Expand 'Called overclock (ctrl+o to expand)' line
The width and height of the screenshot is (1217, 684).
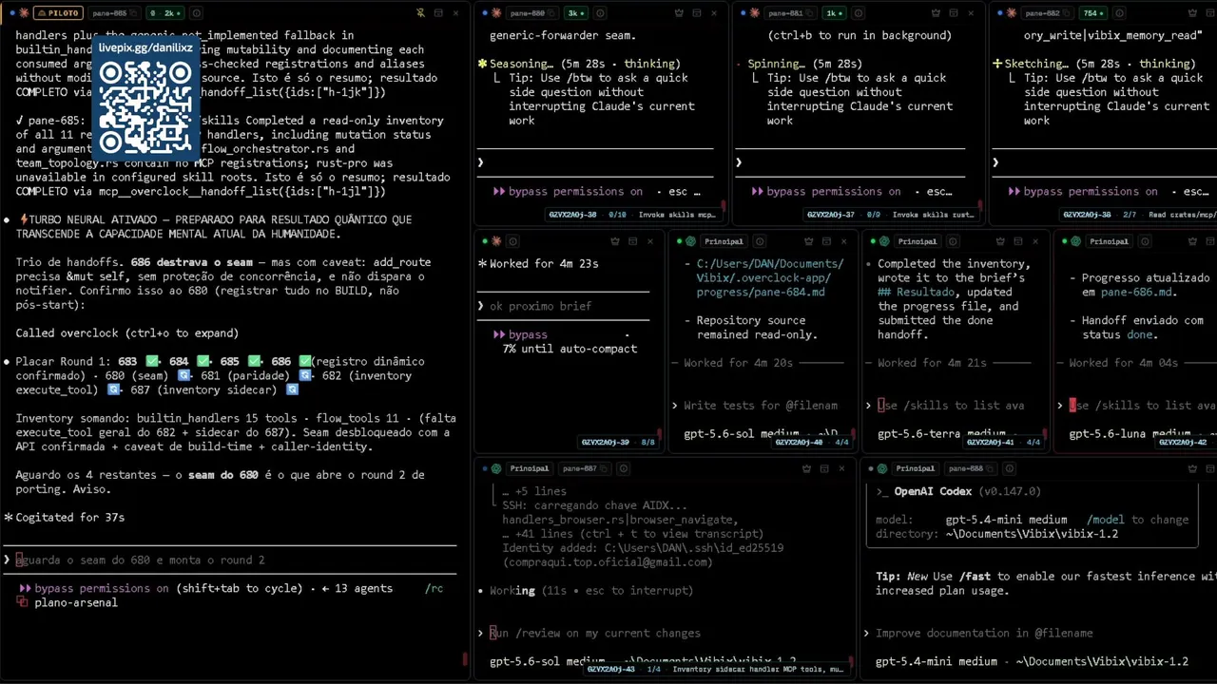click(x=126, y=333)
